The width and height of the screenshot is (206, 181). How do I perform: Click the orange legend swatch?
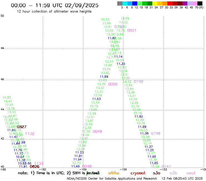[165, 3]
